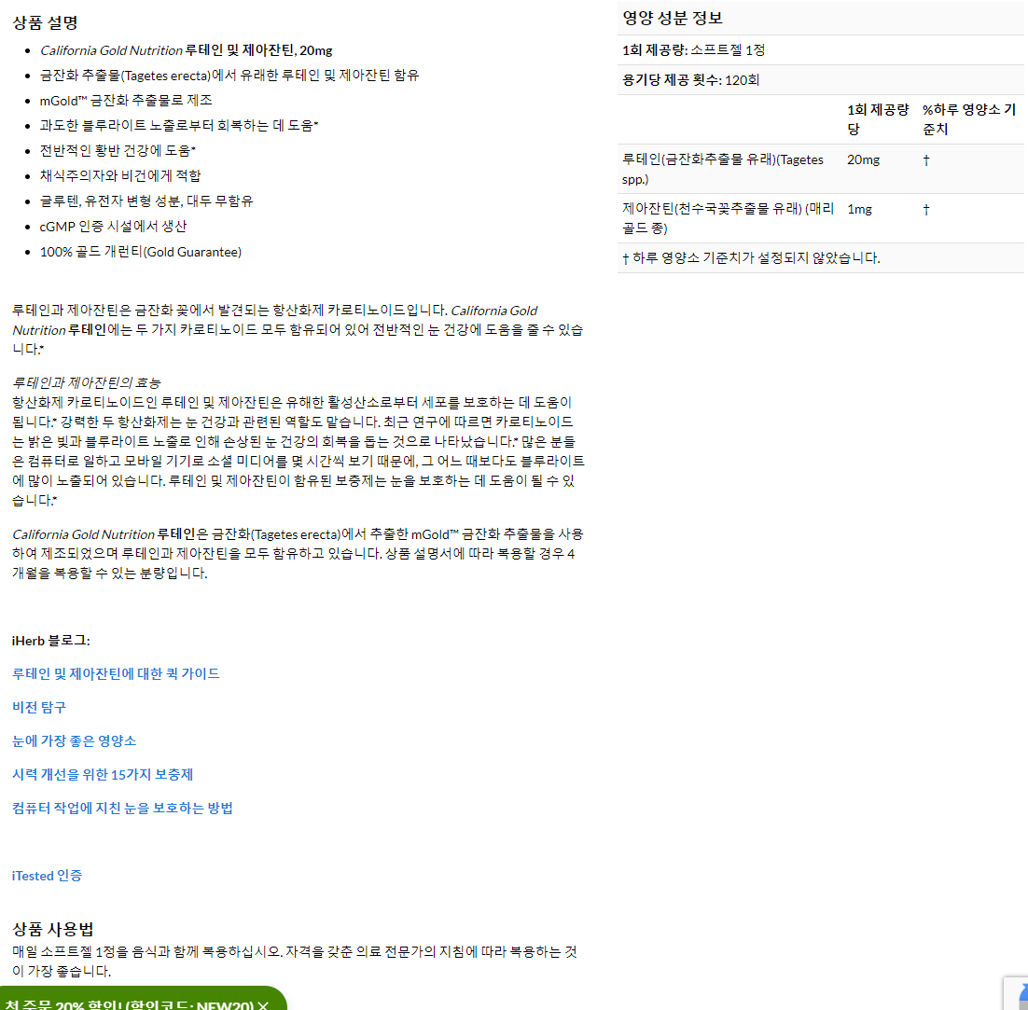Click the 채식주의자와 비건에게 적합 bullet
Screen dimensions: 1028x1010
pos(120,175)
